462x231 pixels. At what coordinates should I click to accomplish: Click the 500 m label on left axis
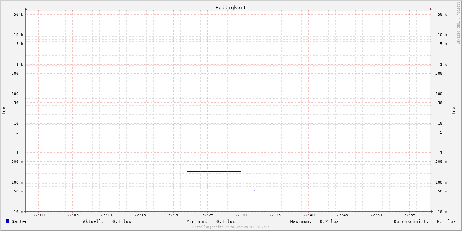17,162
